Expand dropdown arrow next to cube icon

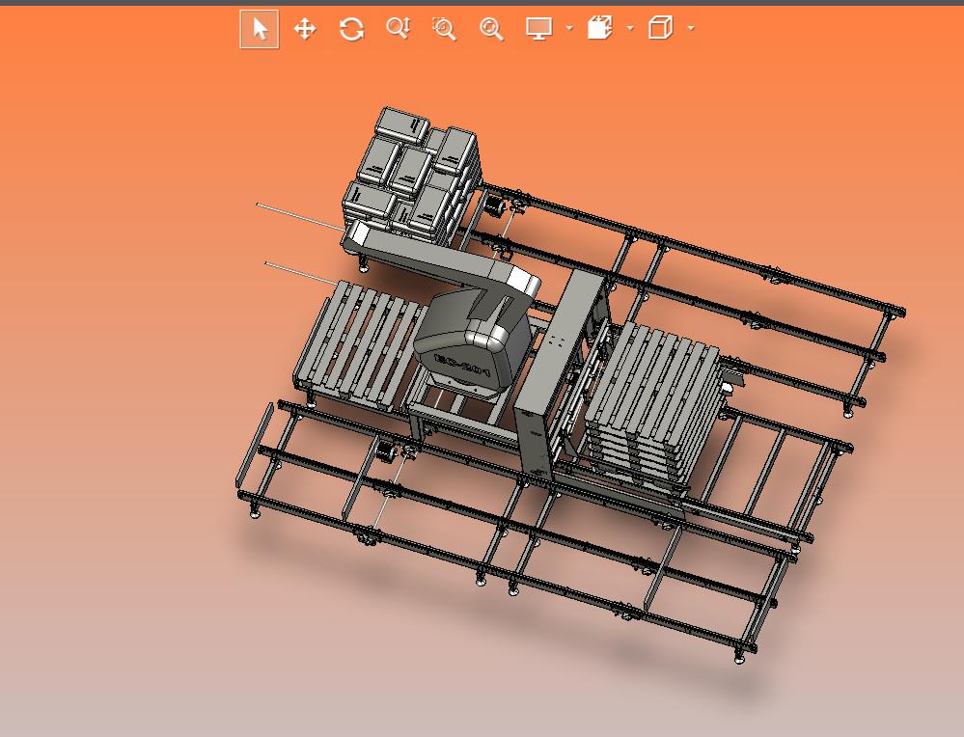click(691, 28)
